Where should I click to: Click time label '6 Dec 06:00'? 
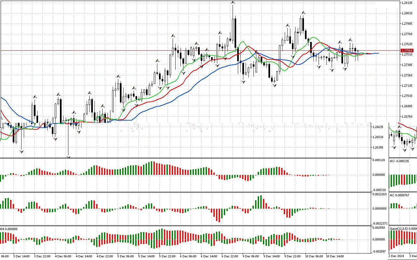188,256
